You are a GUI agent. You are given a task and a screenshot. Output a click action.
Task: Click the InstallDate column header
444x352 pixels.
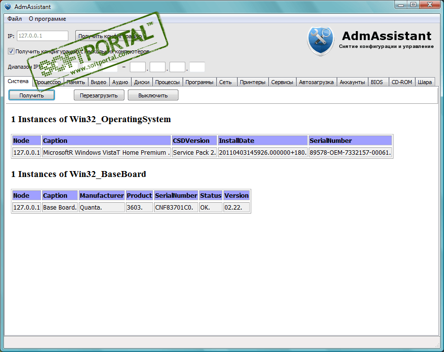(263, 140)
